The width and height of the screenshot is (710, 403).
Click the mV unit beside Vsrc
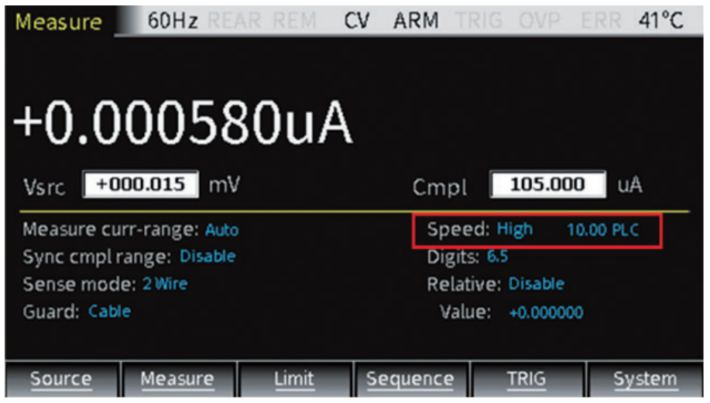pyautogui.click(x=224, y=185)
